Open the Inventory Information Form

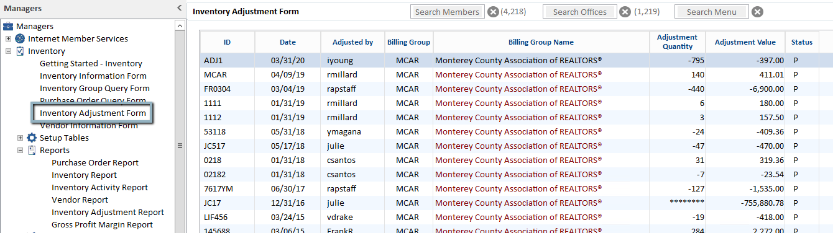coord(93,76)
